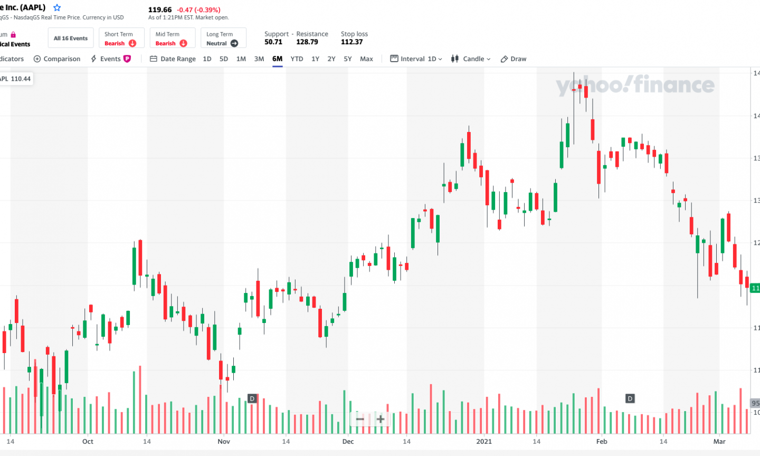Click the All 16 Events button
This screenshot has width=760, height=456.
point(71,39)
